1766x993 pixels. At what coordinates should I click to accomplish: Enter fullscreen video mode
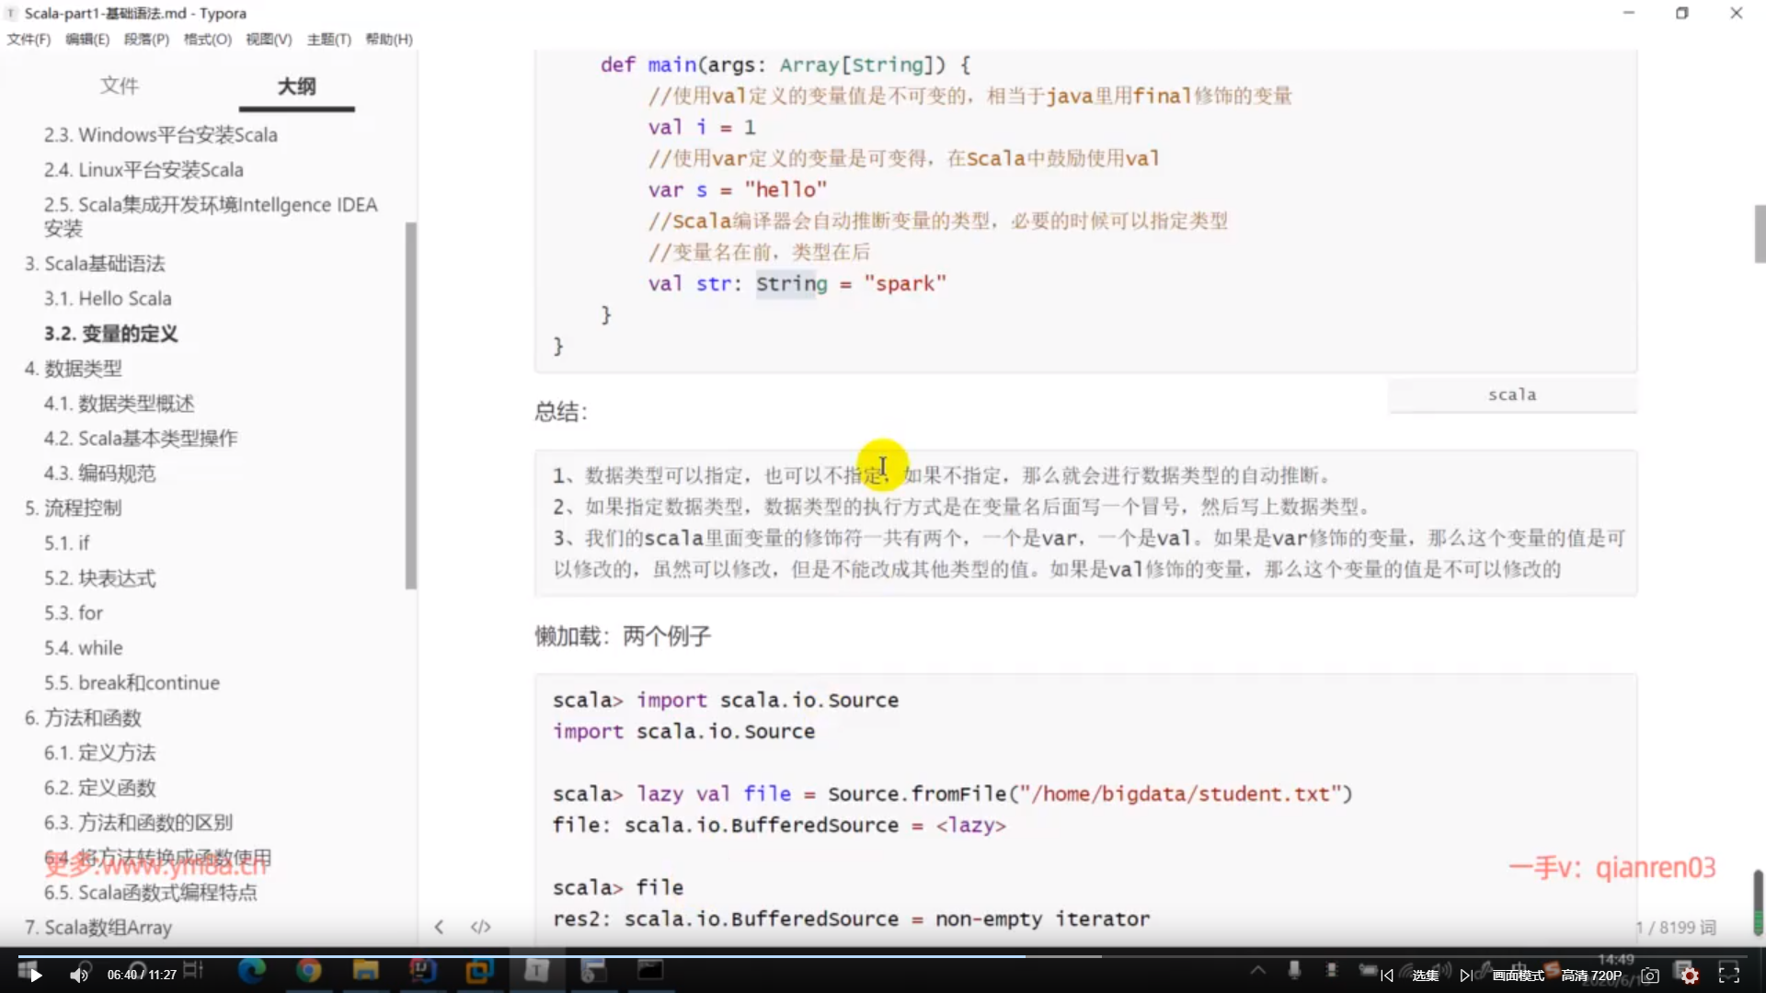click(1729, 975)
